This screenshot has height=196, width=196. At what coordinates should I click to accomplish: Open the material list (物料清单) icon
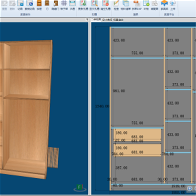point(125,5)
